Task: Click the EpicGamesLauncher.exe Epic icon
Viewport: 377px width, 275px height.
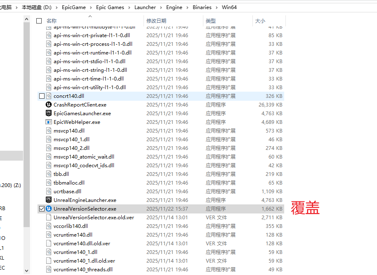Action: coord(49,113)
